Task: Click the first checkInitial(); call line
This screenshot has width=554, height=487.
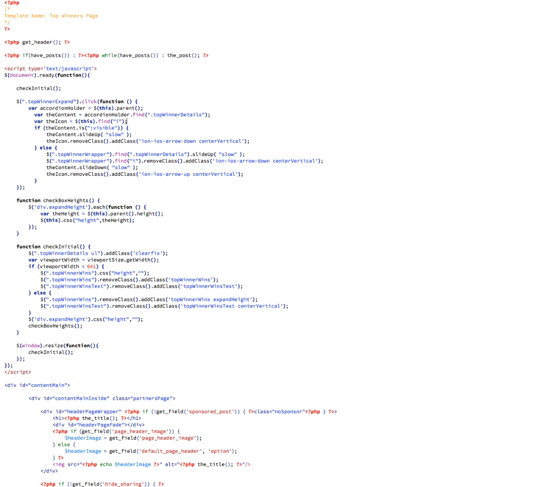Action: coord(38,88)
